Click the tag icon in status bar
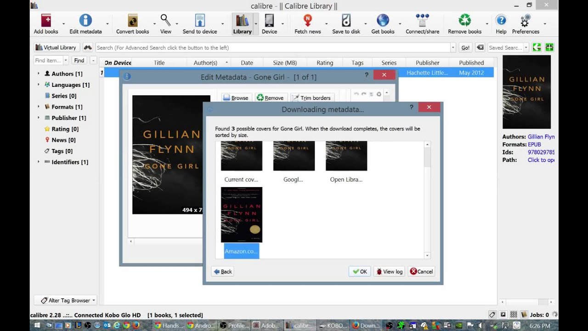The height and width of the screenshot is (331, 588). (492, 315)
